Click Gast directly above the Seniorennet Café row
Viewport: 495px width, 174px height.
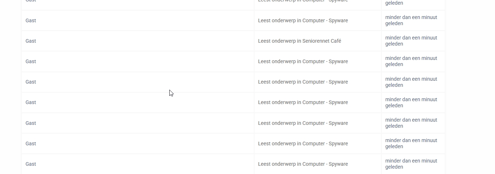31,20
